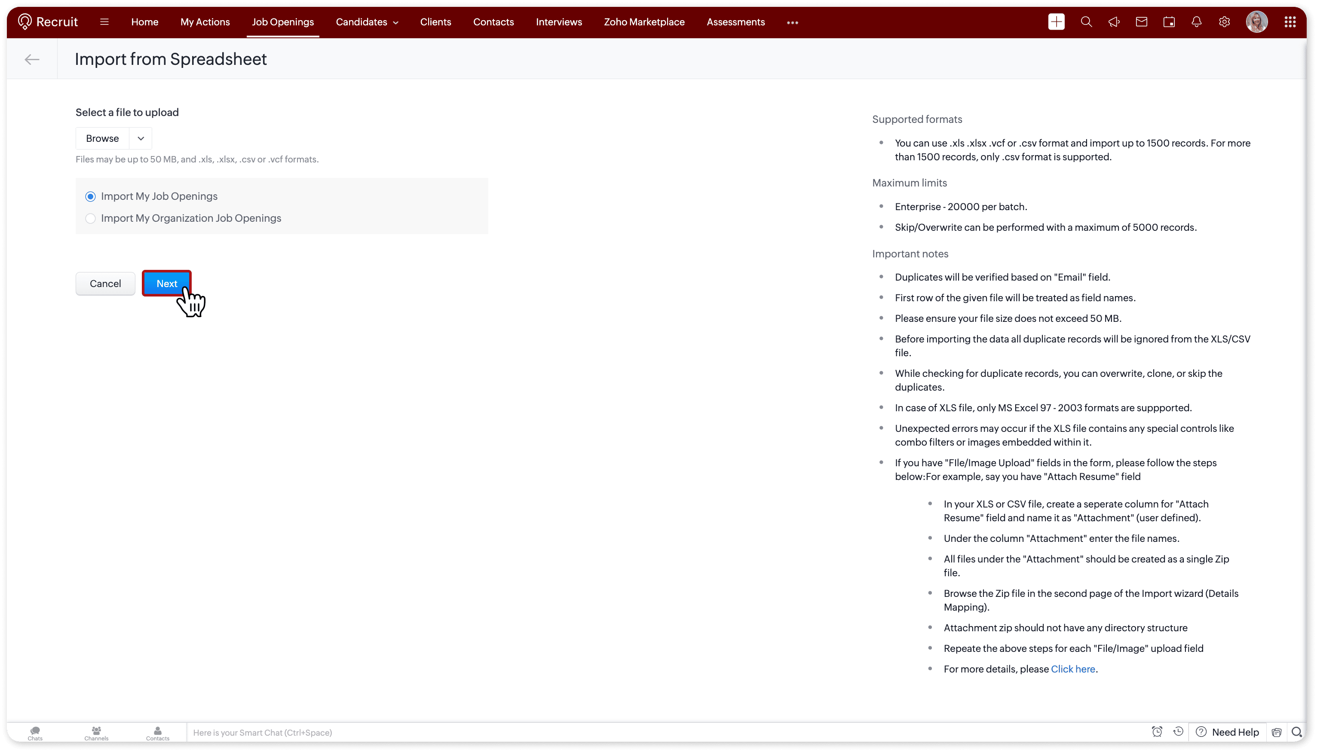Click the blue Next button

pyautogui.click(x=166, y=284)
